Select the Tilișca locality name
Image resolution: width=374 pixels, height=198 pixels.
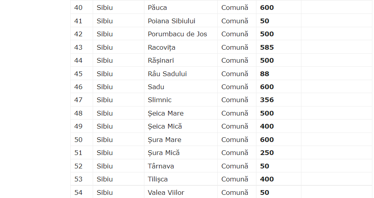click(x=157, y=179)
